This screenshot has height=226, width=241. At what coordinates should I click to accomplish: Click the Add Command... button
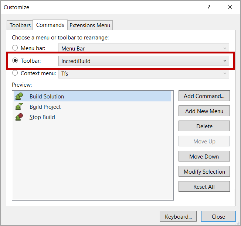click(x=204, y=96)
